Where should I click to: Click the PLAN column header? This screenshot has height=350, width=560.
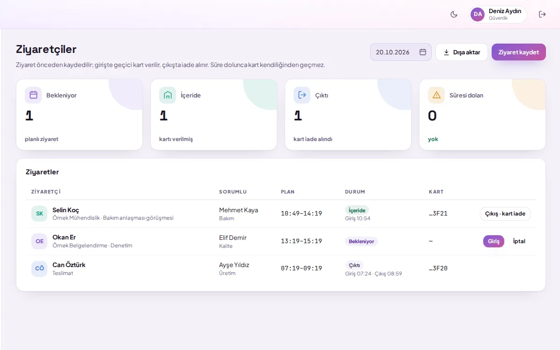287,192
